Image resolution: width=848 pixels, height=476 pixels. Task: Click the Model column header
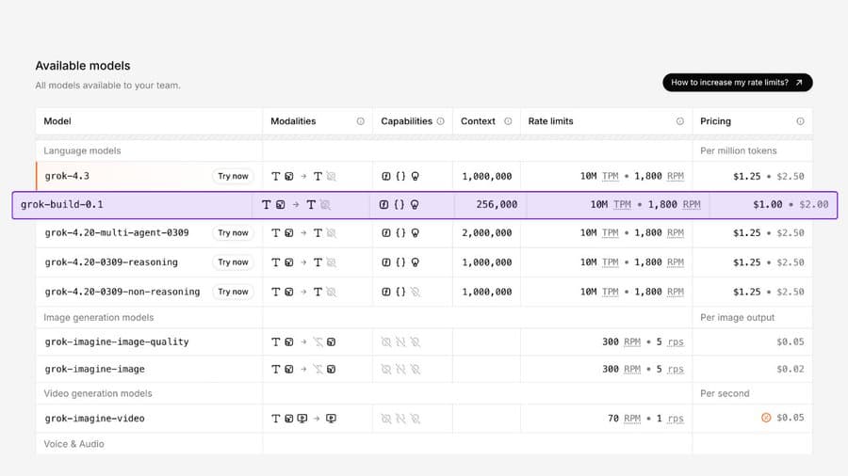[57, 121]
